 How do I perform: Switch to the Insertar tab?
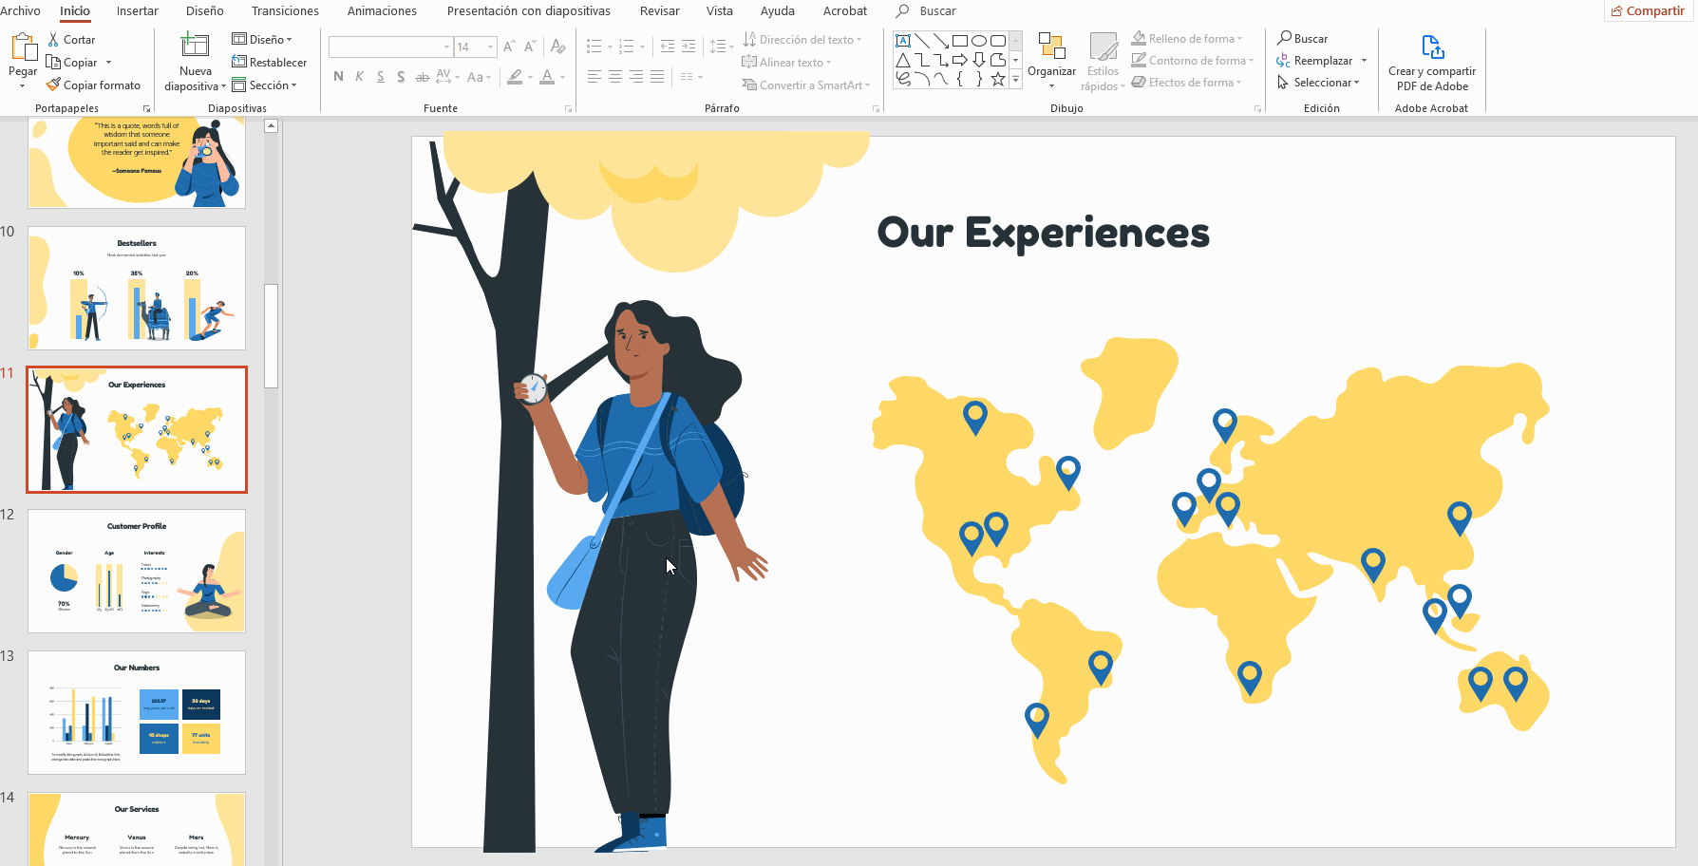point(138,10)
